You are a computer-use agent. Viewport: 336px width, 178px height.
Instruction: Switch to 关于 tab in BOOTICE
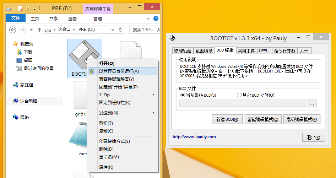304,50
